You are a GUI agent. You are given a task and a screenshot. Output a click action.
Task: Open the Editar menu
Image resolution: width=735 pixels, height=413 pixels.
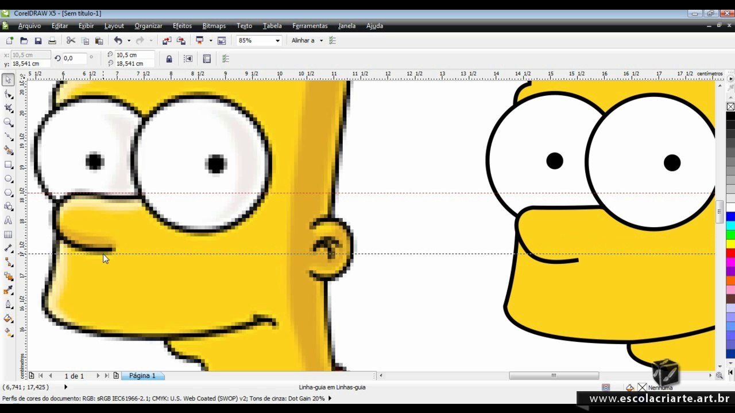pyautogui.click(x=60, y=26)
